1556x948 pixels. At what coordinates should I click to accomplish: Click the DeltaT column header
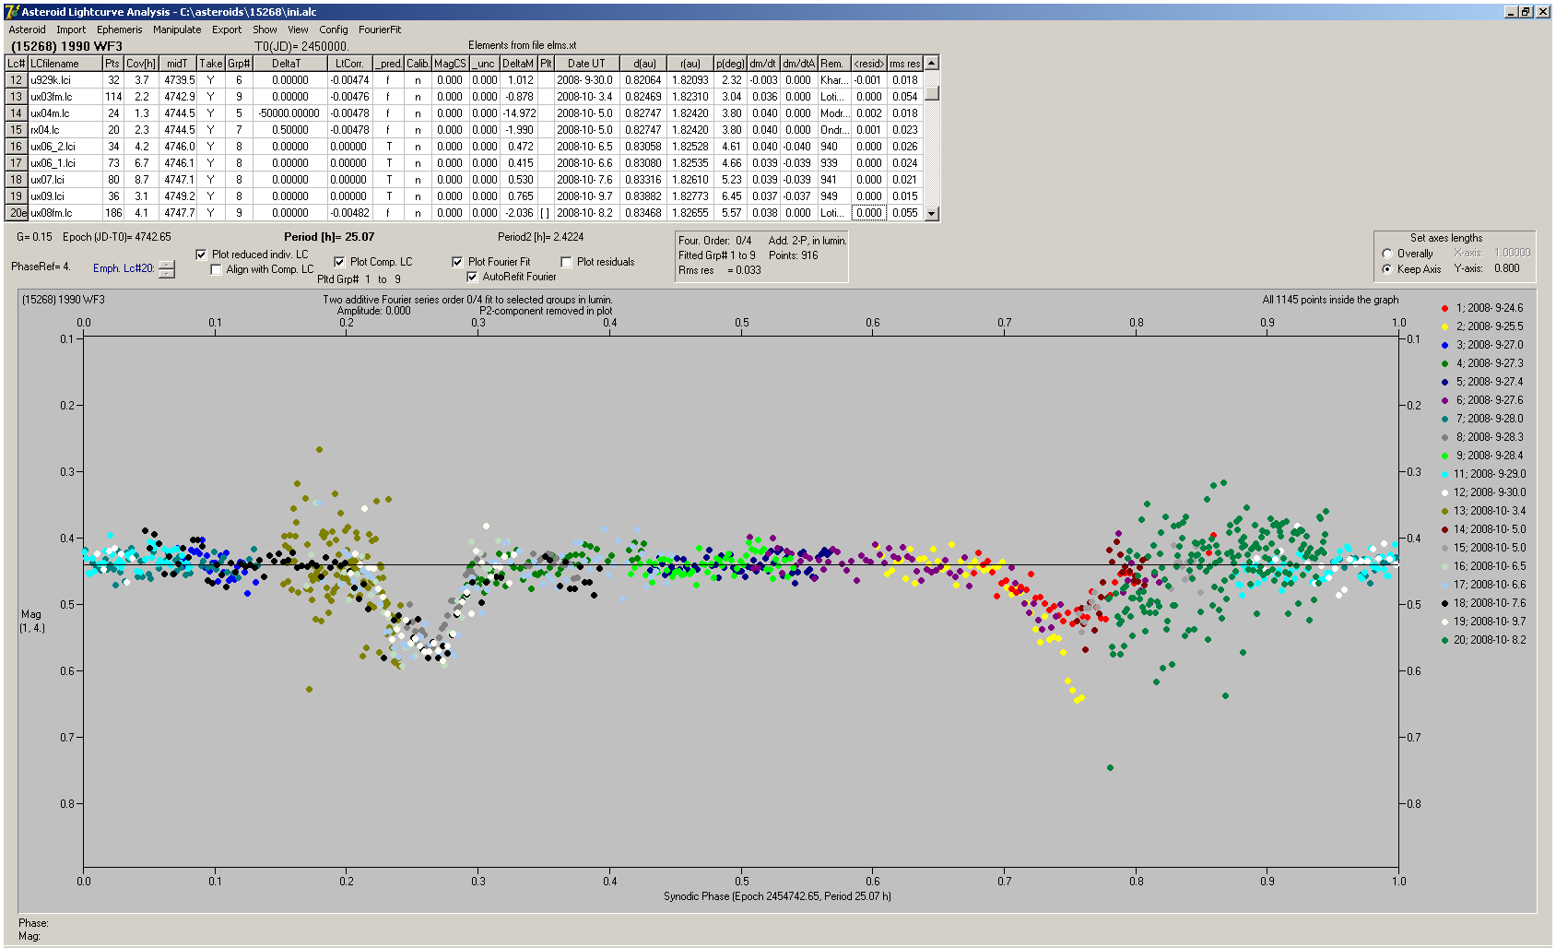[x=289, y=64]
